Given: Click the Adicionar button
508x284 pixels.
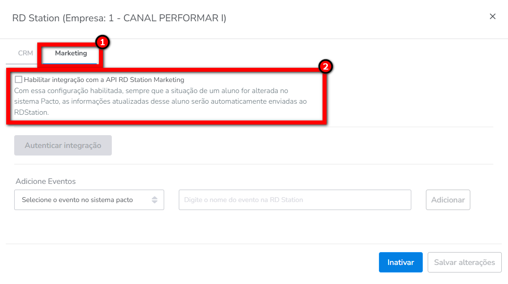Looking at the screenshot, I should pyautogui.click(x=448, y=200).
